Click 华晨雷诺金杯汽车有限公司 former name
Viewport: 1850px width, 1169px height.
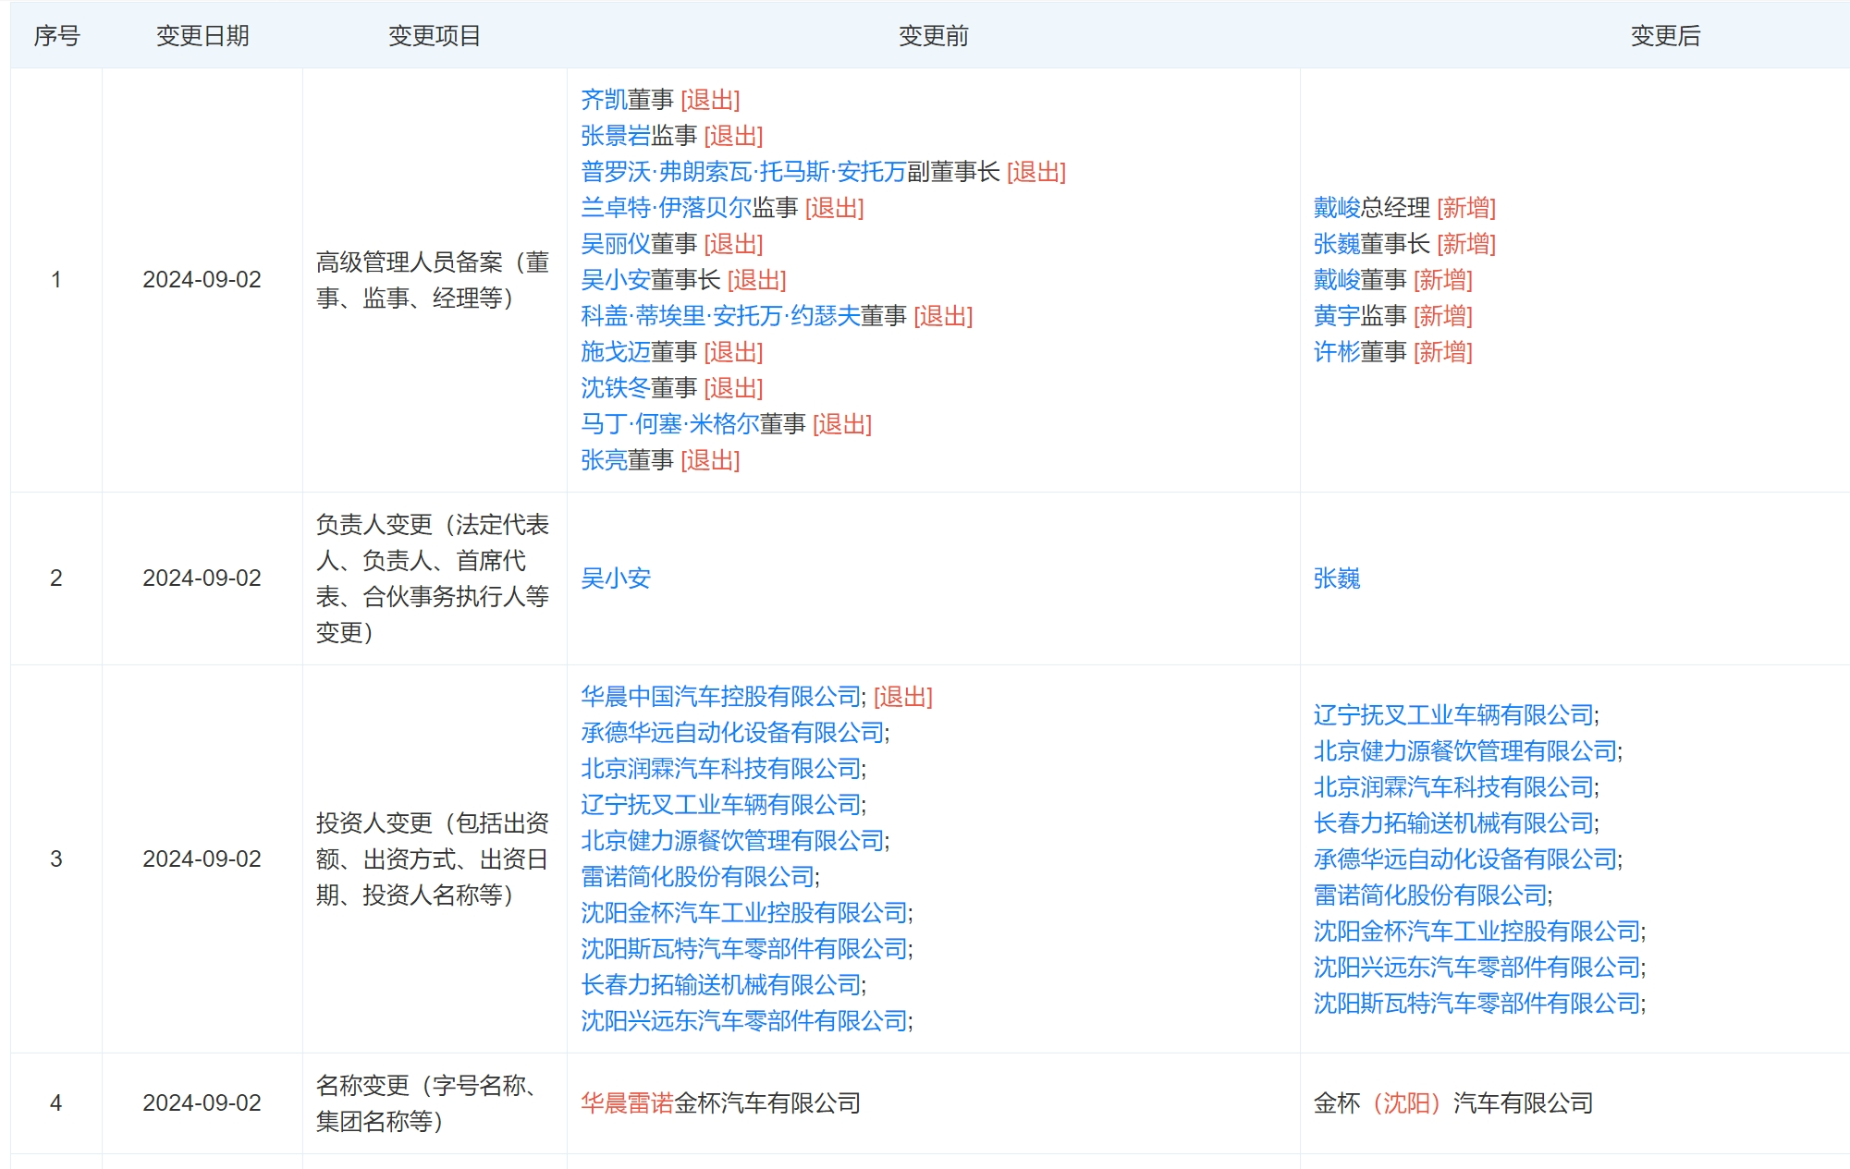tap(721, 1102)
